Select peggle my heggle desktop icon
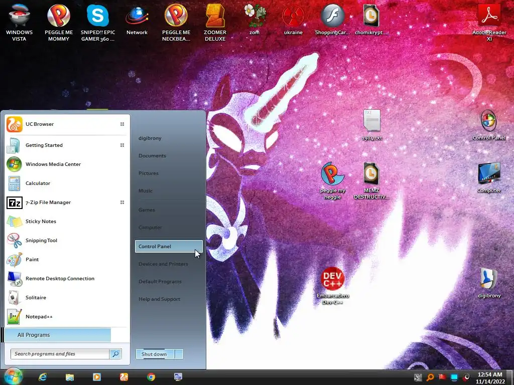The width and height of the screenshot is (514, 385). [332, 180]
